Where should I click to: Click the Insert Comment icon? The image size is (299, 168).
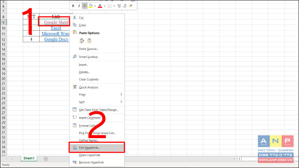[x=74, y=118]
